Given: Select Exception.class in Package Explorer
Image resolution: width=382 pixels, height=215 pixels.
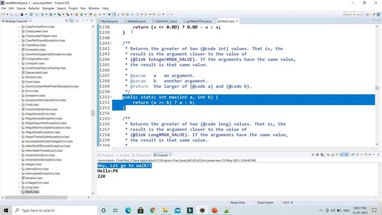Looking at the screenshot, I should click(35, 96).
